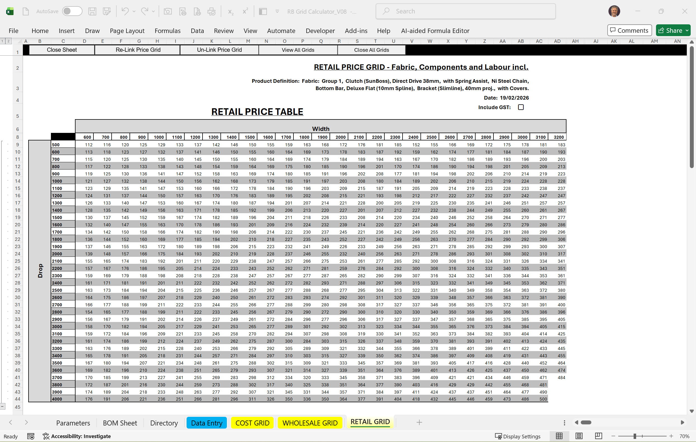Screen dimensions: 696x442
Task: Click the new sheet plus icon
Action: (x=419, y=423)
